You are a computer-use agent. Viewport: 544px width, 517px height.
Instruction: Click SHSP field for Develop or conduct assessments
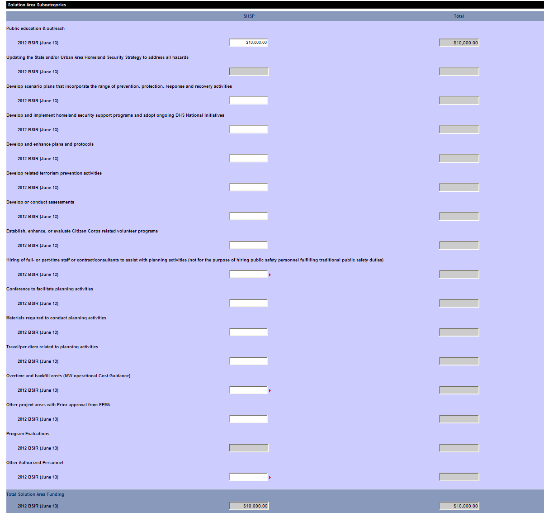point(249,216)
